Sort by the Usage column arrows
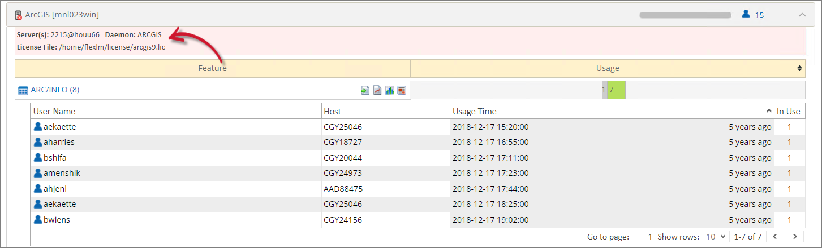Screen dimensions: 822x248 pyautogui.click(x=799, y=68)
